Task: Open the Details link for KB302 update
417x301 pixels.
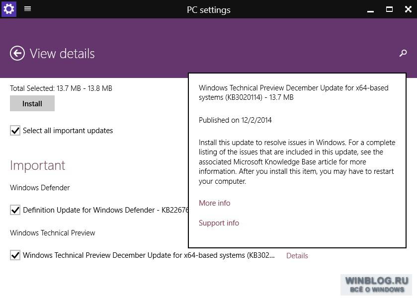Action: pos(297,256)
